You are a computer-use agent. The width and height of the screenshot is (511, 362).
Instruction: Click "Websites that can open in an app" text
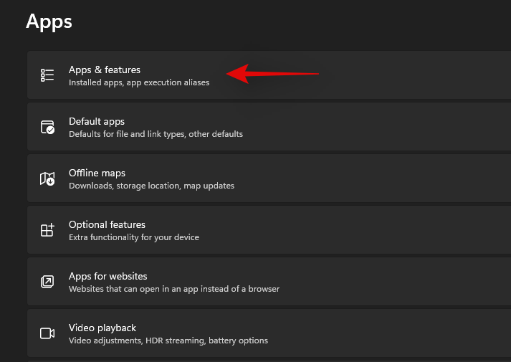(x=174, y=289)
